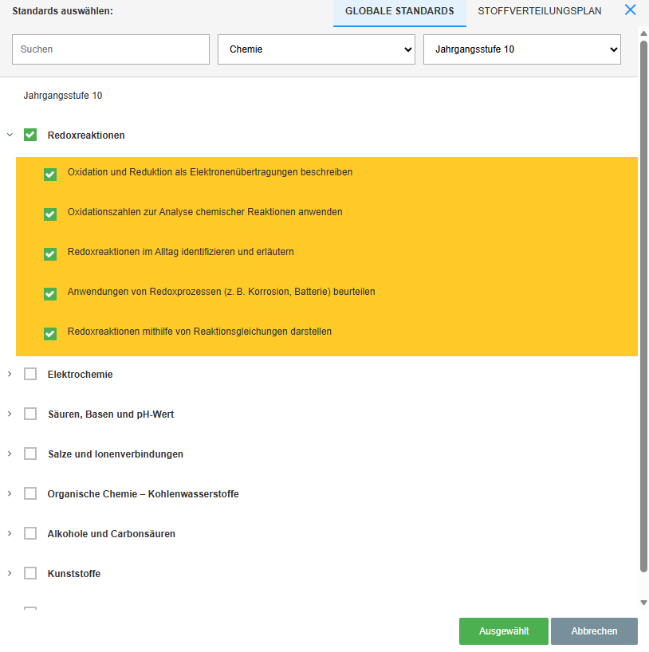
Task: Tick the Salze und Ionenverbindungen checkbox
Action: 30,454
